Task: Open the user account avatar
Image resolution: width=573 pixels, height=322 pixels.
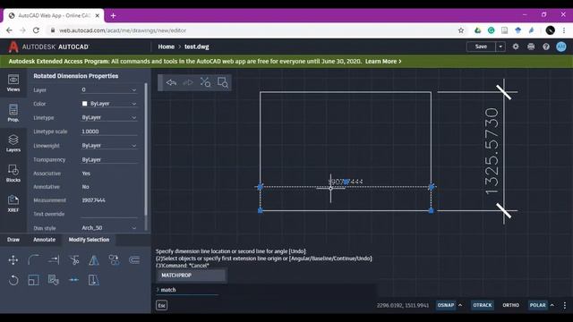Action: (x=561, y=47)
